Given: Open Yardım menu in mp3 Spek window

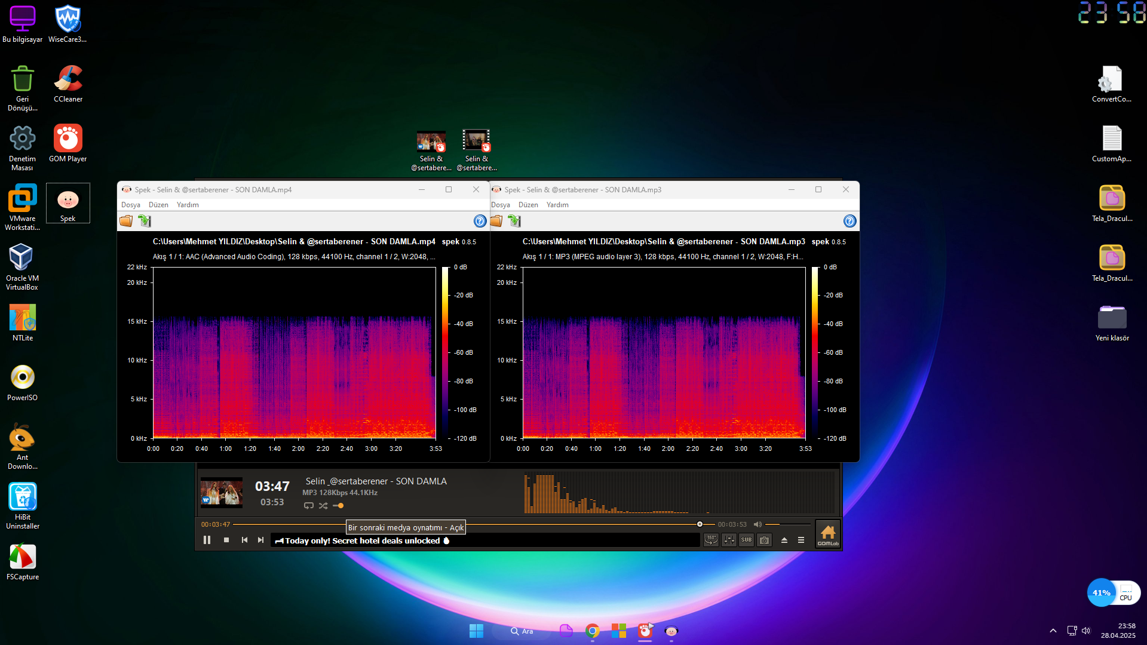Looking at the screenshot, I should (557, 205).
